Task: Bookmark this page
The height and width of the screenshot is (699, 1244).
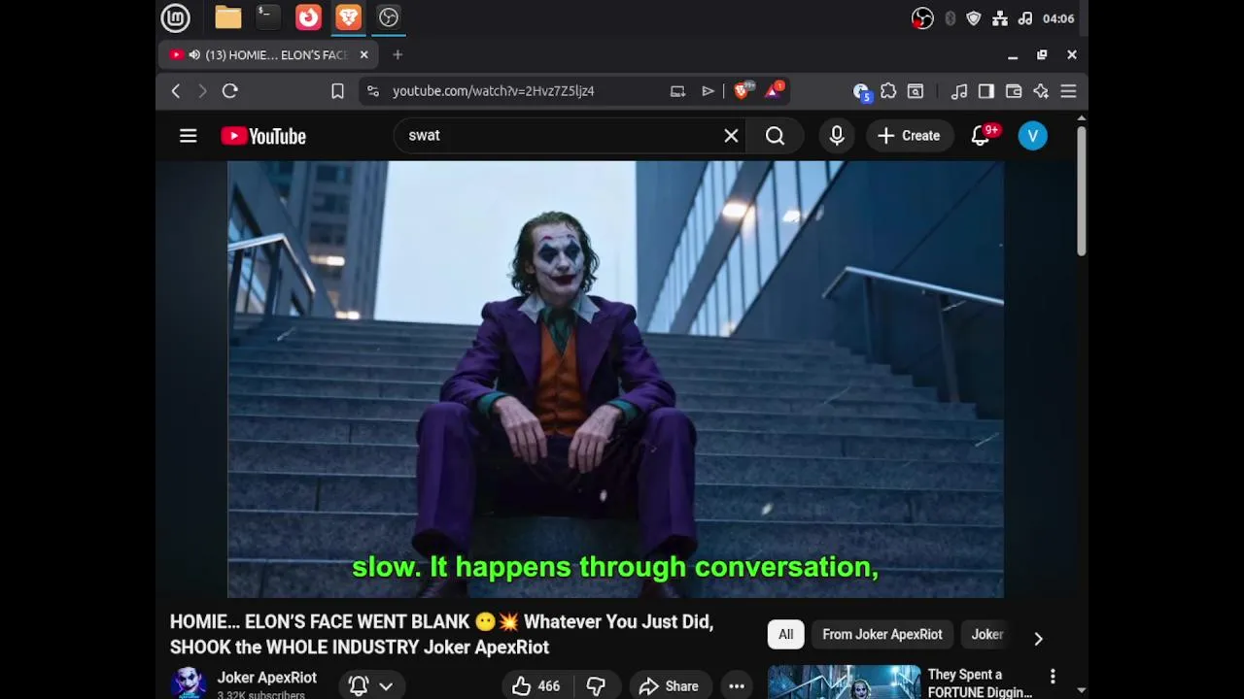Action: (x=337, y=91)
